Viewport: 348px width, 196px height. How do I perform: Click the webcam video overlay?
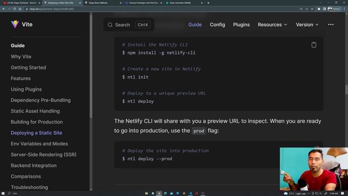(314, 169)
